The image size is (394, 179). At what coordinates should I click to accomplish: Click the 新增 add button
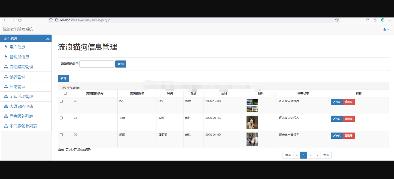[63, 78]
